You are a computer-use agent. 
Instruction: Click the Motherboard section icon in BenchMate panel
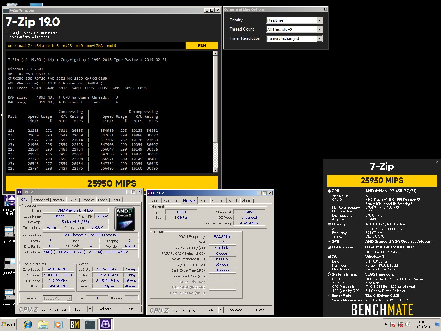coord(329,247)
